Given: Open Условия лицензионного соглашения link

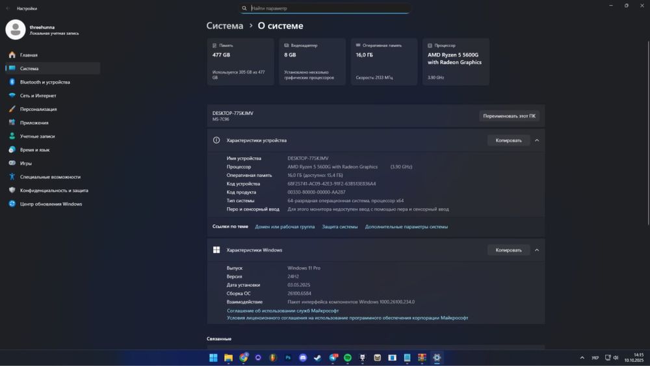Looking at the screenshot, I should click(347, 318).
